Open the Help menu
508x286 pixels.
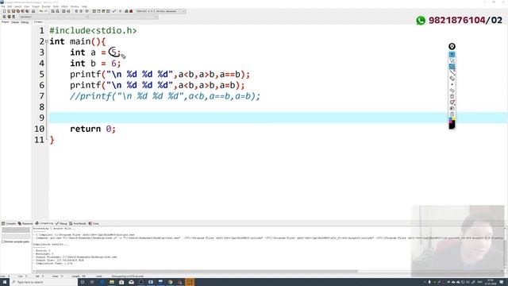click(x=84, y=6)
